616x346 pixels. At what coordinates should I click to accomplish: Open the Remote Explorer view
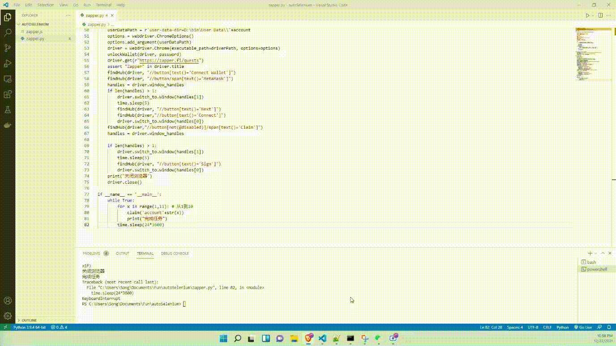pos(8,79)
